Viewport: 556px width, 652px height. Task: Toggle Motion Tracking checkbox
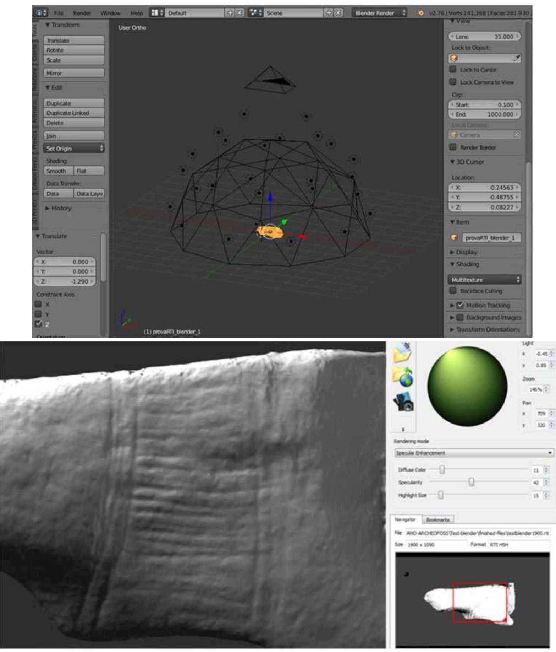(x=460, y=305)
